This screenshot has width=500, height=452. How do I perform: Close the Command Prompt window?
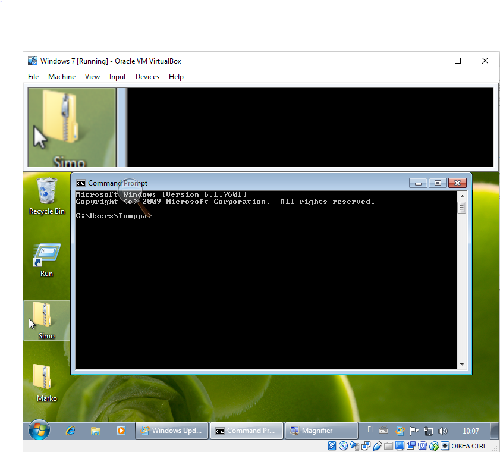pos(457,183)
